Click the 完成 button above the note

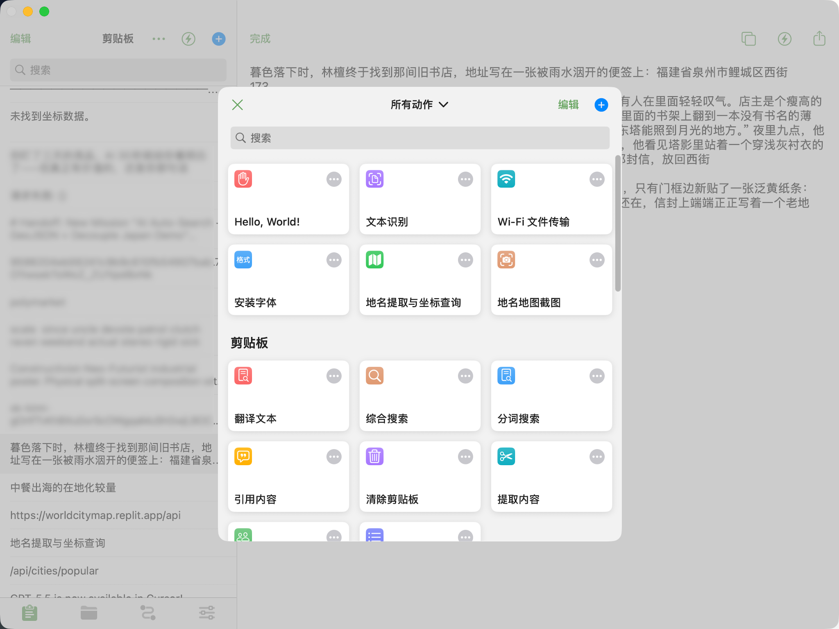click(x=260, y=39)
